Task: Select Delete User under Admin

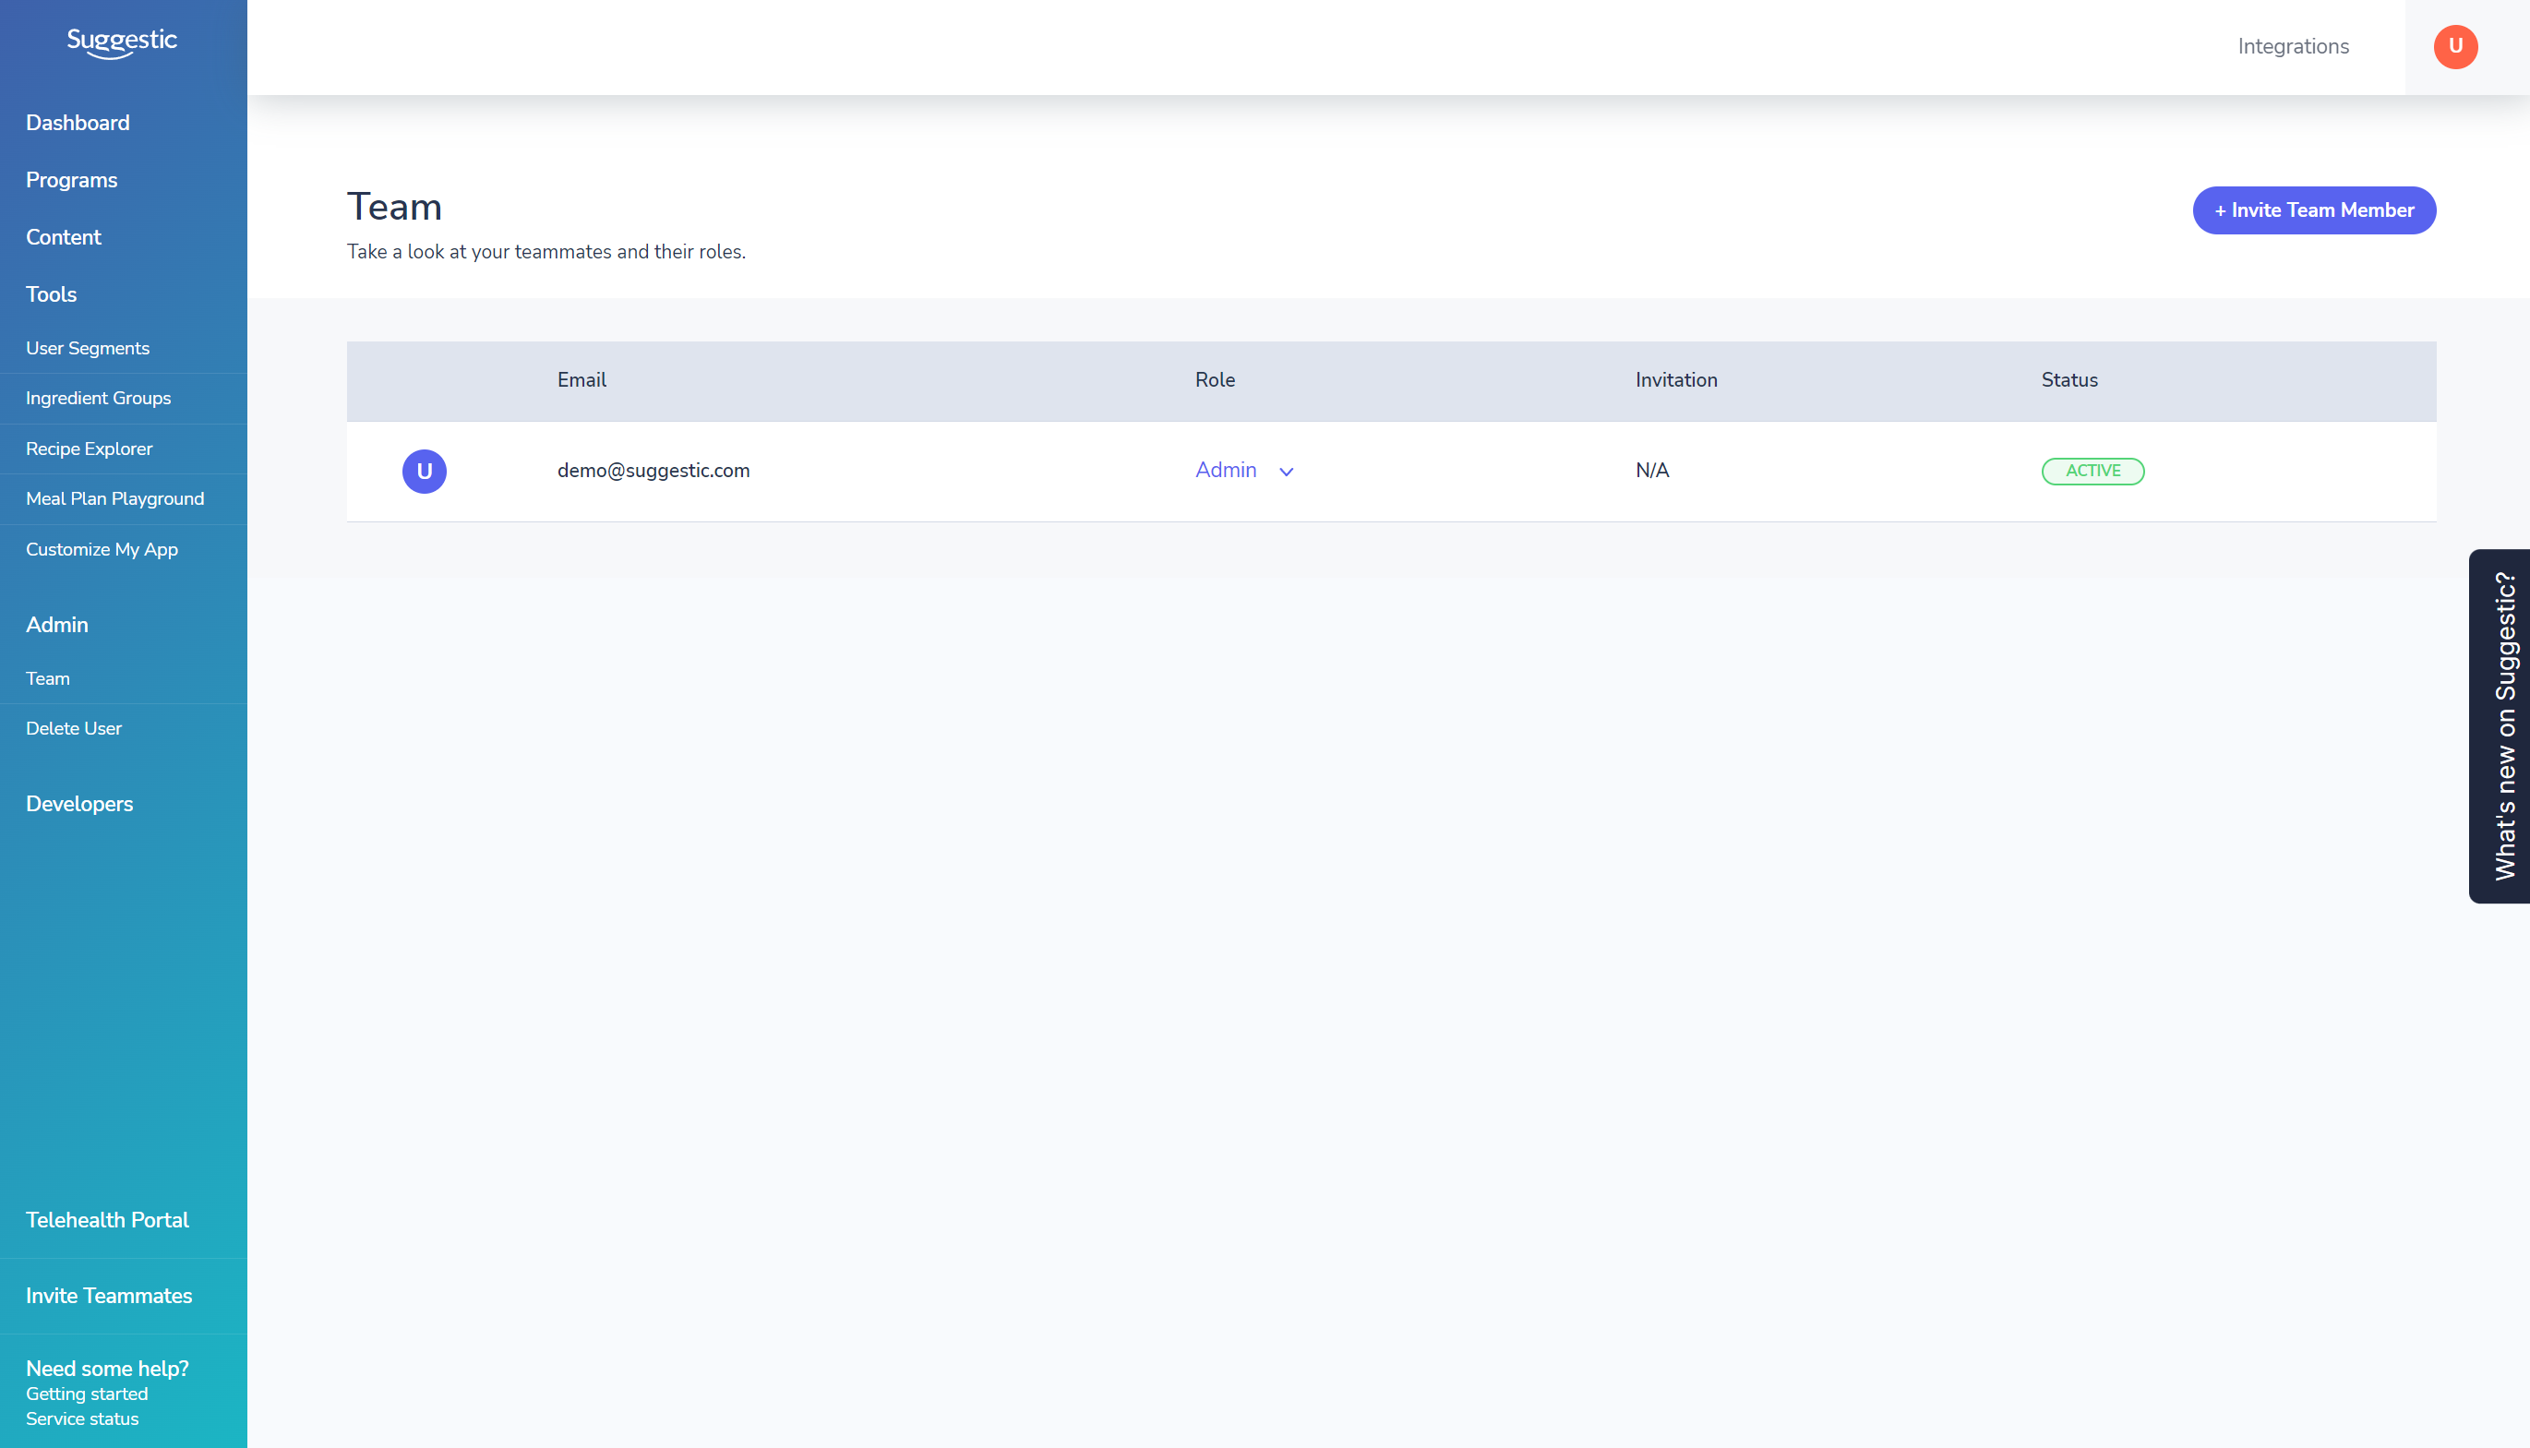Action: click(x=74, y=729)
